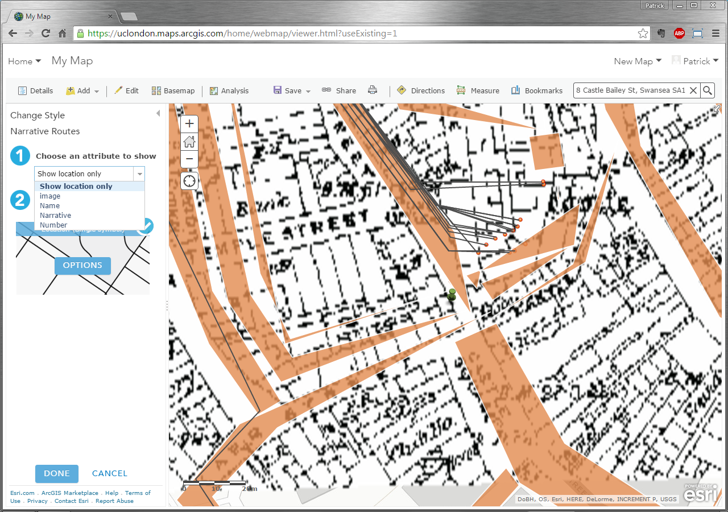Click the CANCEL link

pyautogui.click(x=110, y=473)
